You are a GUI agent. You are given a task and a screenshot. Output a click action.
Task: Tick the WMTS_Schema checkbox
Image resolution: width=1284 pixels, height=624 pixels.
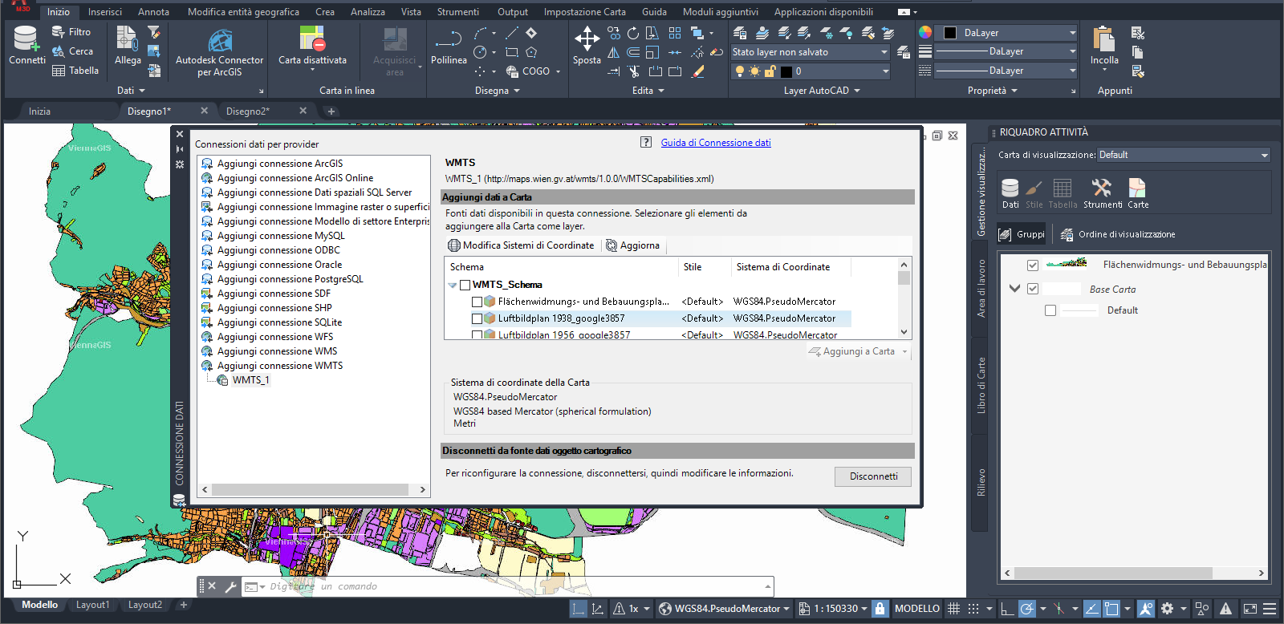click(x=465, y=285)
